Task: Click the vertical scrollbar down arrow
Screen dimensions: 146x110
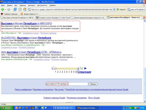Action: point(145,101)
